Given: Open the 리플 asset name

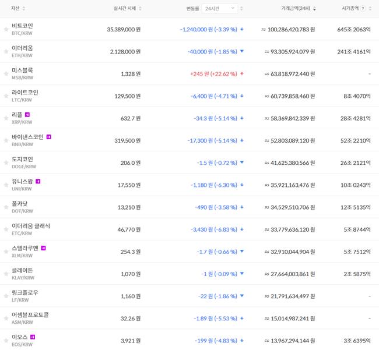Looking at the screenshot, I should click(17, 115).
